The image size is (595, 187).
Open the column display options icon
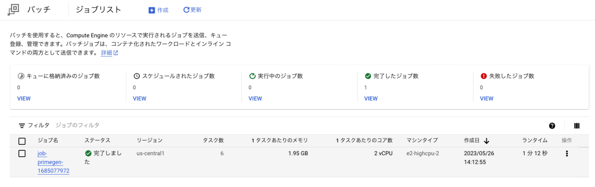point(577,126)
